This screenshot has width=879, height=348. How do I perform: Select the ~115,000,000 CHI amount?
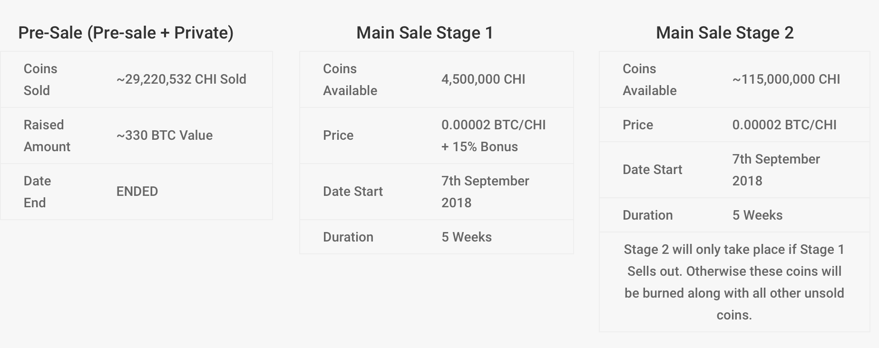[x=786, y=79]
